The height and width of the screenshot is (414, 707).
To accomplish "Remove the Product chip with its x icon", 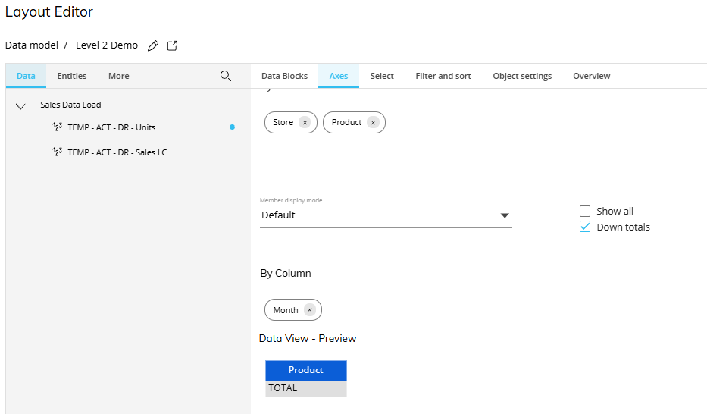I will point(372,122).
